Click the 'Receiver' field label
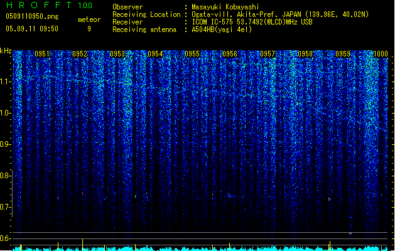Image resolution: width=395 pixels, height=251 pixels. coord(127,22)
